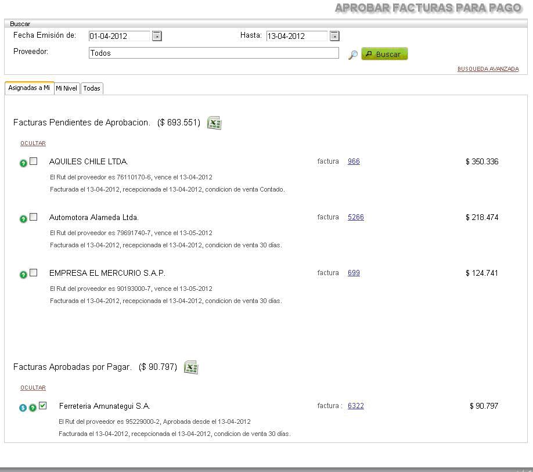Click the Automotora Alameda Ltda. supplier name
The width and height of the screenshot is (533, 472).
coord(94,218)
